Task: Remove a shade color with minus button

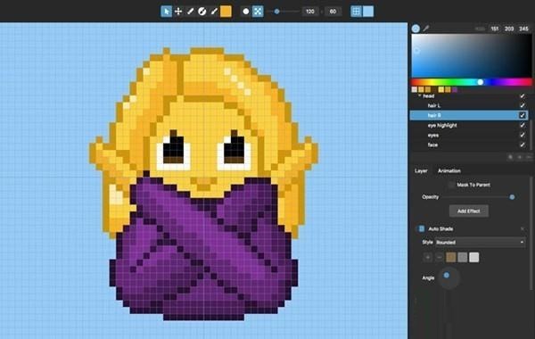Action: tap(439, 257)
